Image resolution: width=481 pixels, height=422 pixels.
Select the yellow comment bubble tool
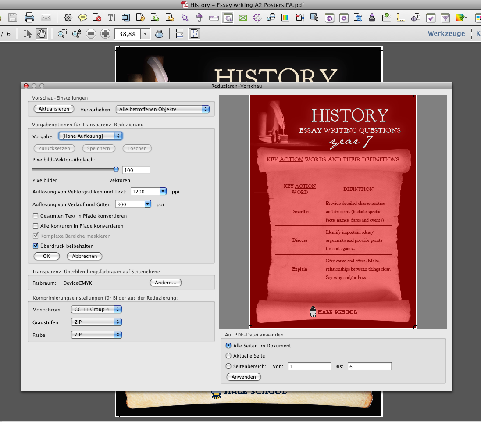(x=83, y=18)
